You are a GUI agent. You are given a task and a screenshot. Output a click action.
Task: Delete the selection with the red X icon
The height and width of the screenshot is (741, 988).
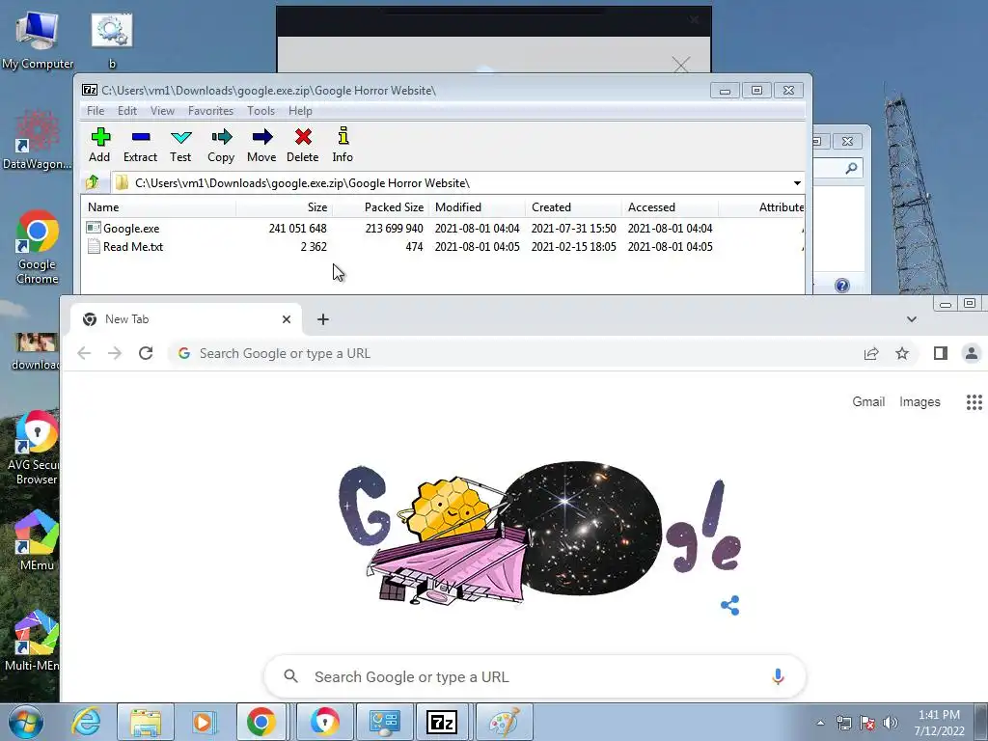tap(302, 145)
